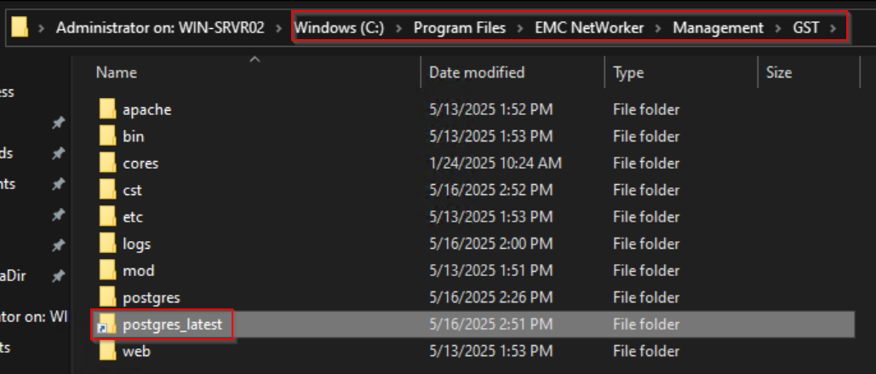Click the pin icon beside the 'nts' sidebar item
This screenshot has height=374, width=876.
58,184
